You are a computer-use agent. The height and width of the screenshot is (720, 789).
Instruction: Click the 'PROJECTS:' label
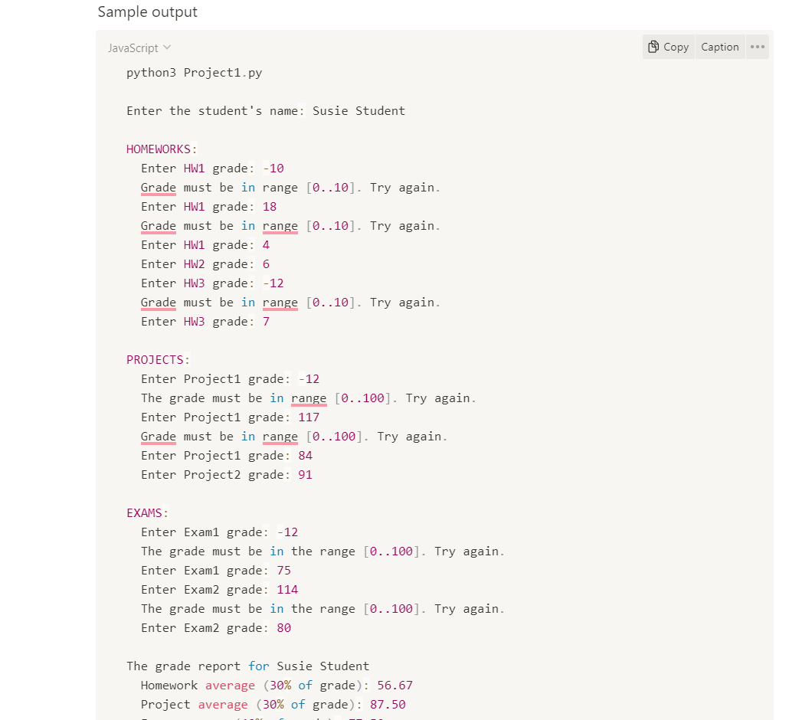tap(158, 360)
